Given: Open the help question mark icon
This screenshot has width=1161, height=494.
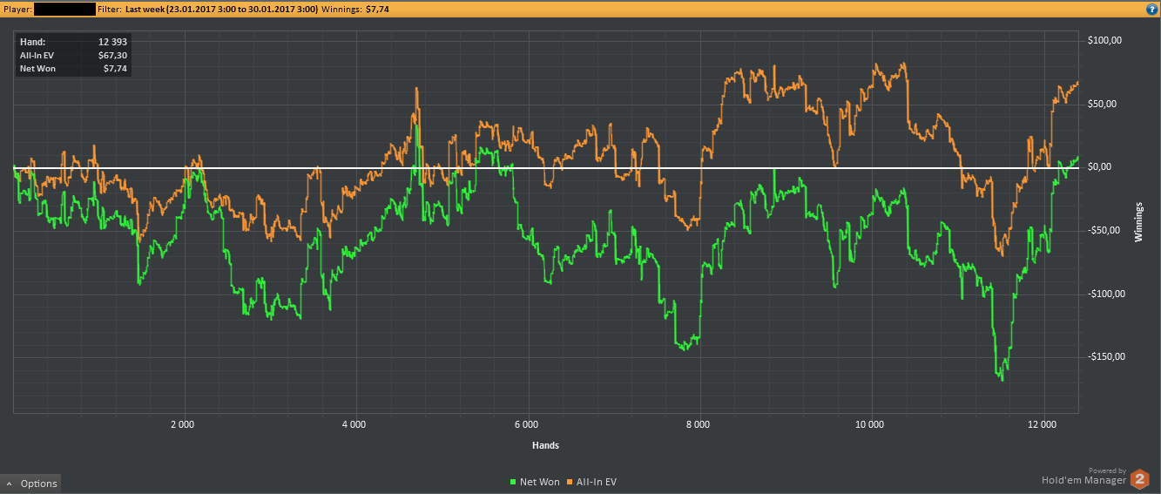Looking at the screenshot, I should click(x=1151, y=8).
